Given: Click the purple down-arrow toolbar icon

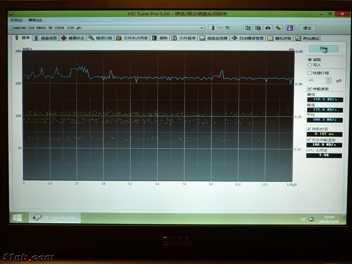Looking at the screenshot, I should 290,28.
